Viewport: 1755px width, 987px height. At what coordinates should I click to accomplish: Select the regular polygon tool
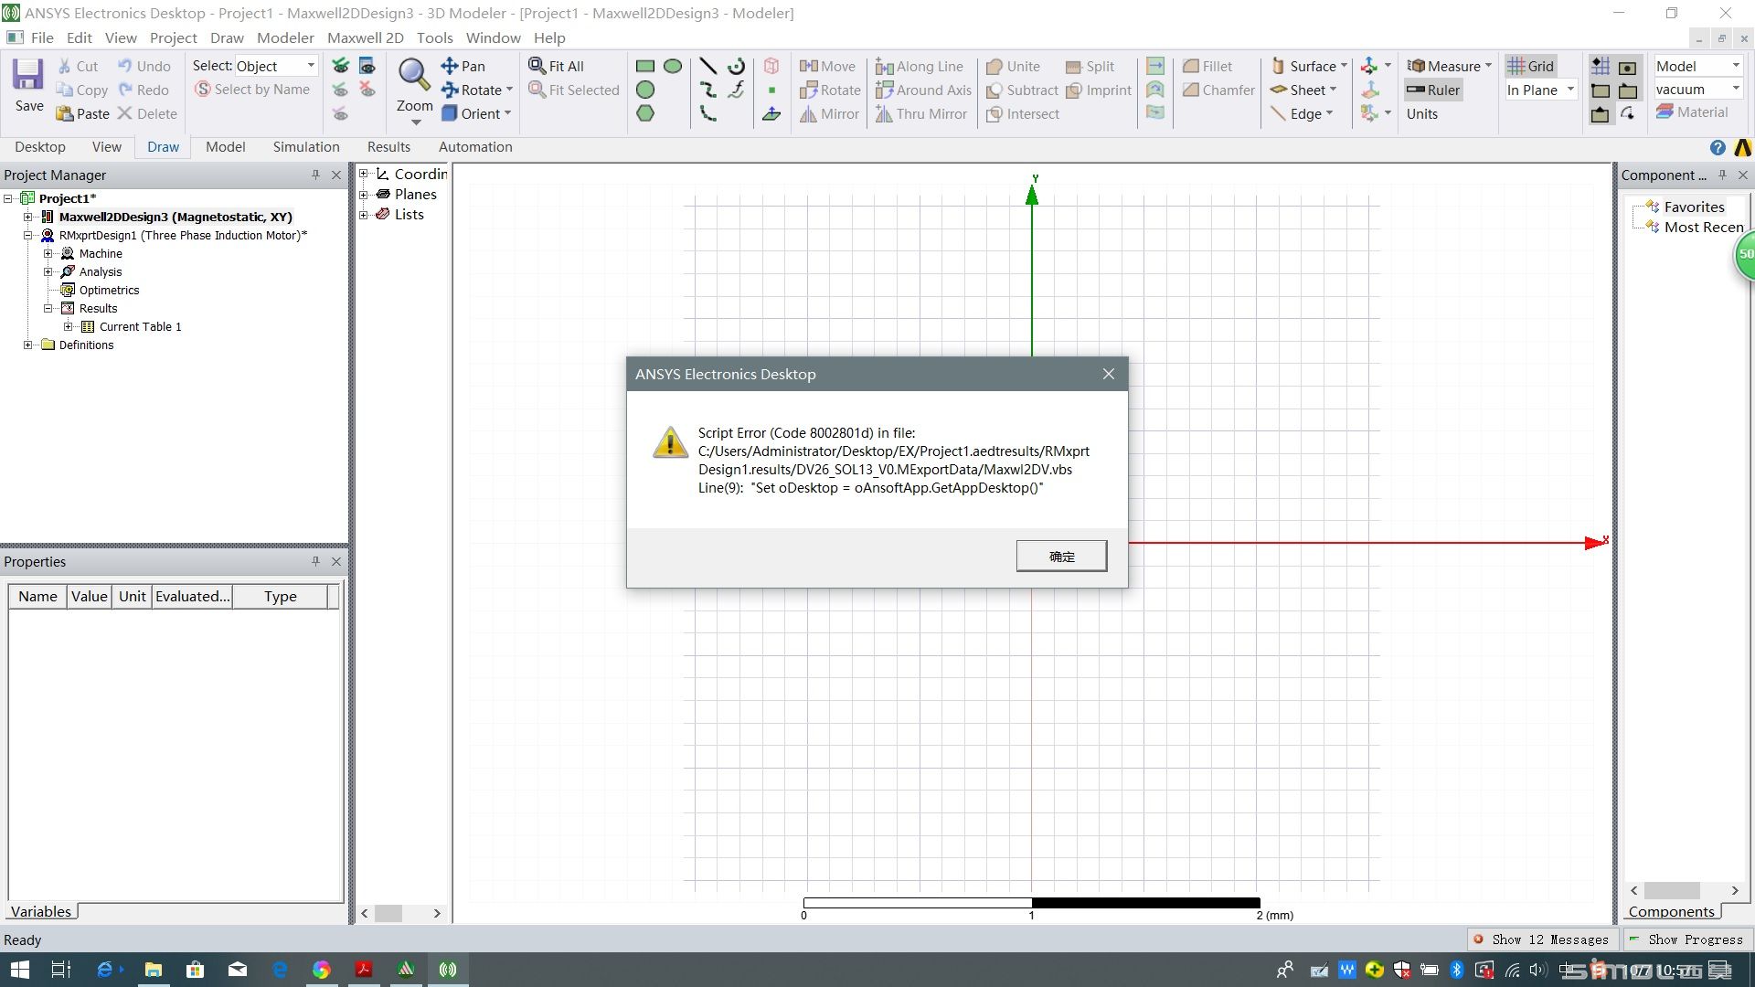pos(645,113)
